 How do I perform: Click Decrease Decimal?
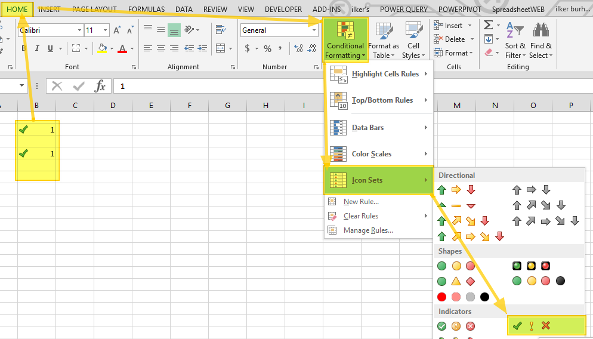pos(312,48)
